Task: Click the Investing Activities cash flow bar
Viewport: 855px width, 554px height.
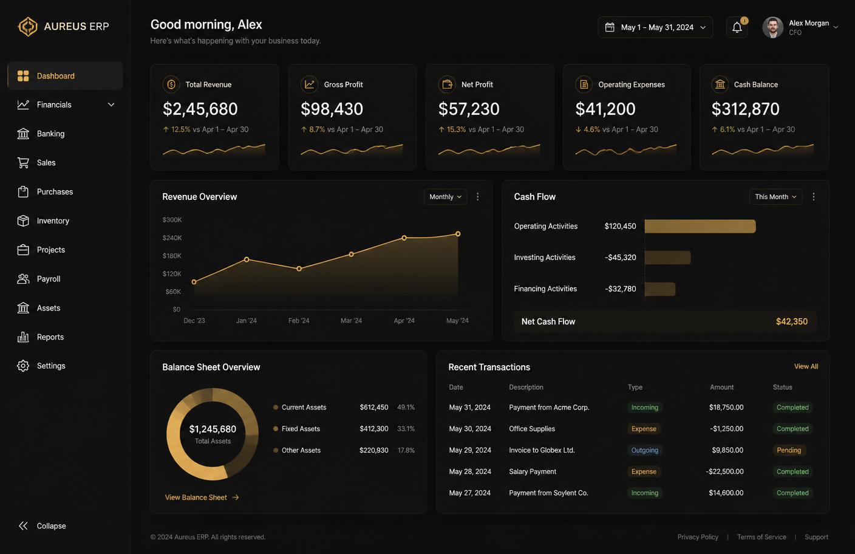Action: point(667,258)
